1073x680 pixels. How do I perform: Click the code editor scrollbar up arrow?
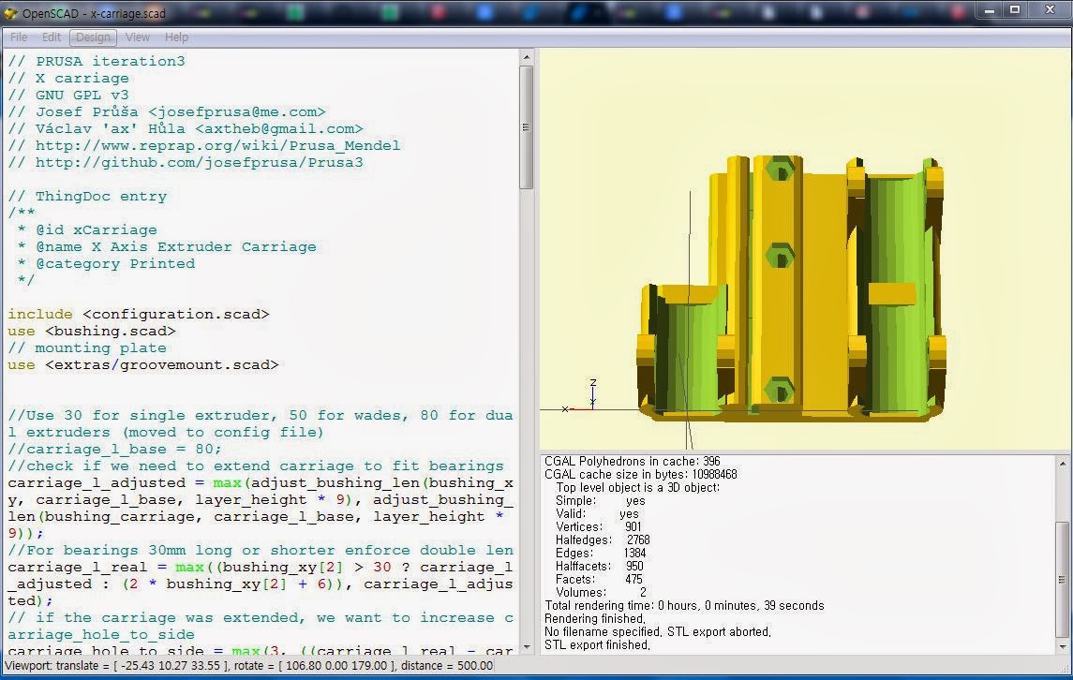pyautogui.click(x=527, y=57)
